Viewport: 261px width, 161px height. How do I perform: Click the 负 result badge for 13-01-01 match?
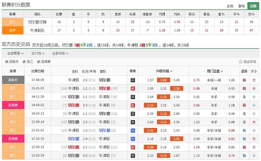click(133, 131)
